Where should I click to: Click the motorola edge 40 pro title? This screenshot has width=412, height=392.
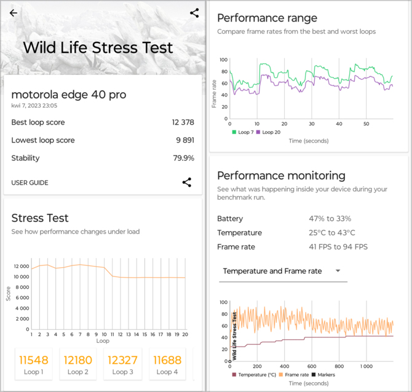(69, 95)
